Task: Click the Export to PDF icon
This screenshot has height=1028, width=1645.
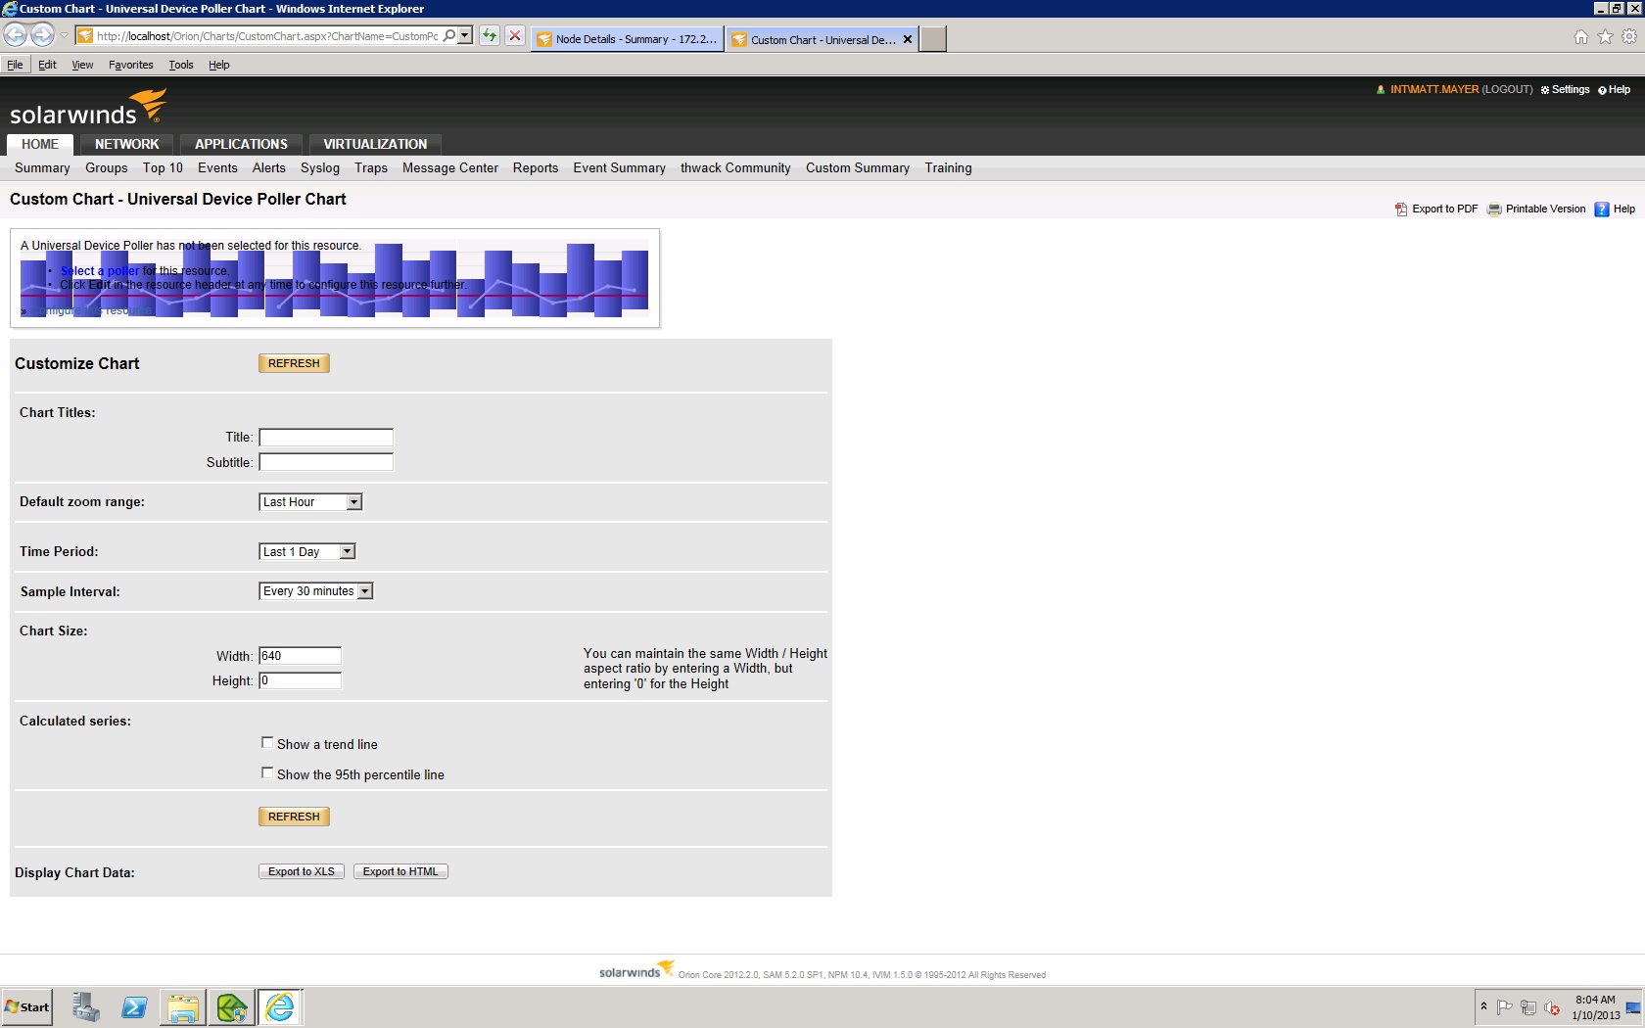Action: [x=1401, y=210]
